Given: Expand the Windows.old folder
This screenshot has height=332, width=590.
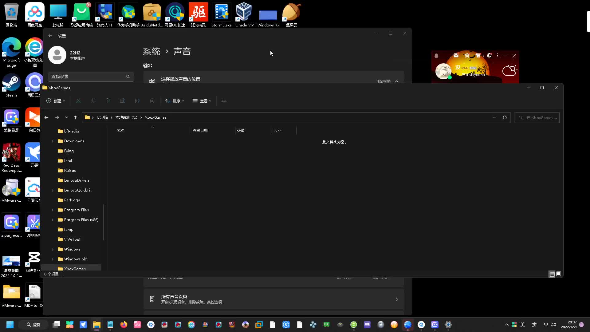Looking at the screenshot, I should (52, 259).
